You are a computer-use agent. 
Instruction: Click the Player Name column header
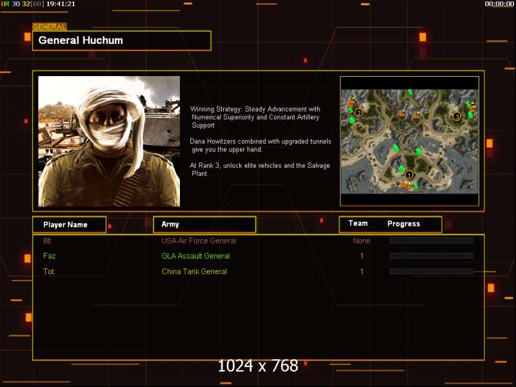pos(70,224)
